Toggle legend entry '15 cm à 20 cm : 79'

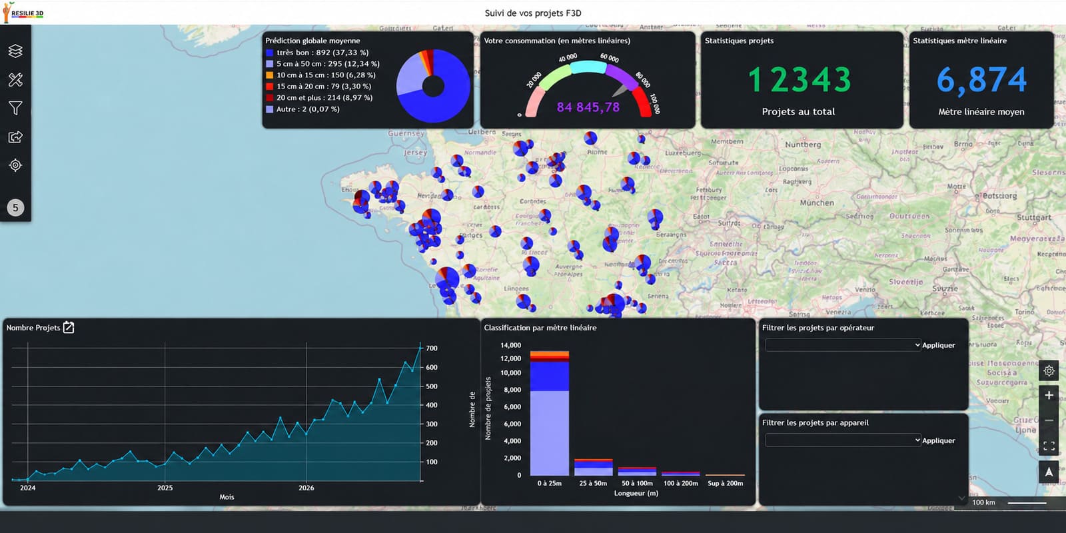(318, 87)
